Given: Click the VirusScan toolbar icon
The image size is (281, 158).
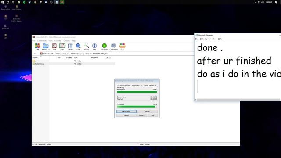Looking at the screenshot, I should click(x=104, y=47).
